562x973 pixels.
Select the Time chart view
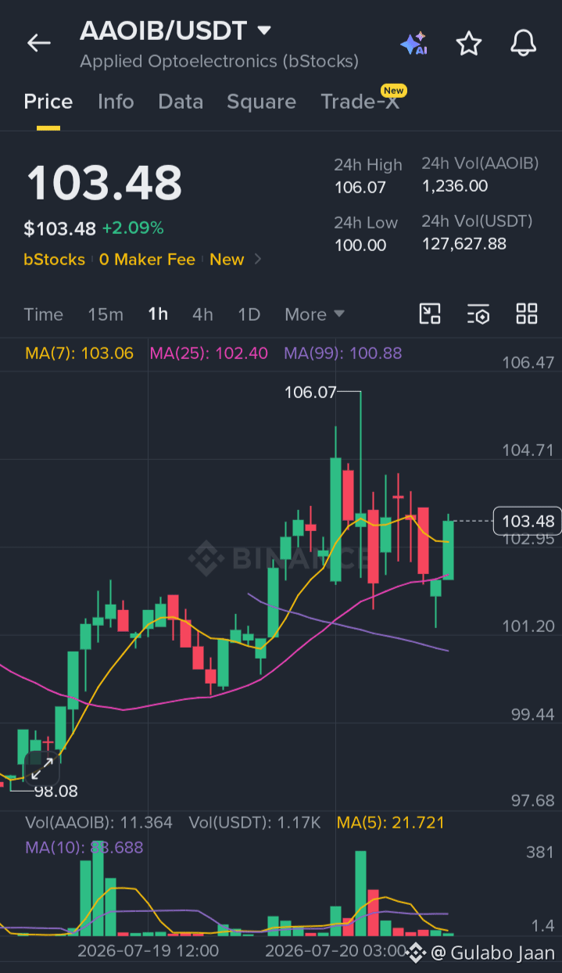point(43,314)
